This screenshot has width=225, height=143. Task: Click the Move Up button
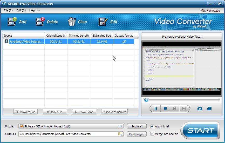point(55,112)
